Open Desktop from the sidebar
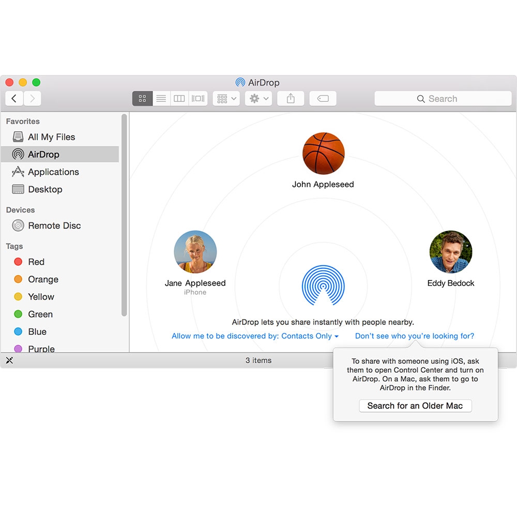The height and width of the screenshot is (517, 517). pos(60,189)
